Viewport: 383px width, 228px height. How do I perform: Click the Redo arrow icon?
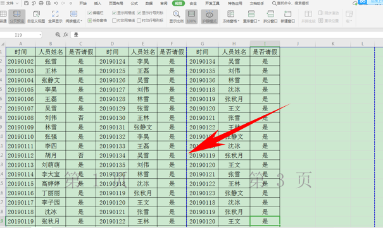(63, 3)
